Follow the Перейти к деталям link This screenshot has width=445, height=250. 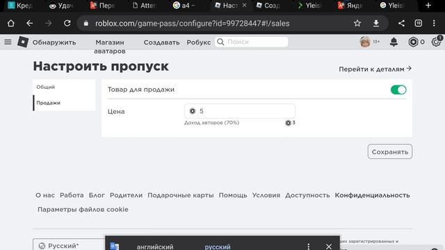375,69
